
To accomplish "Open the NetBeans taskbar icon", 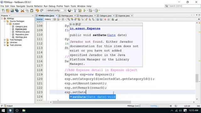I will pyautogui.click(x=10, y=110).
